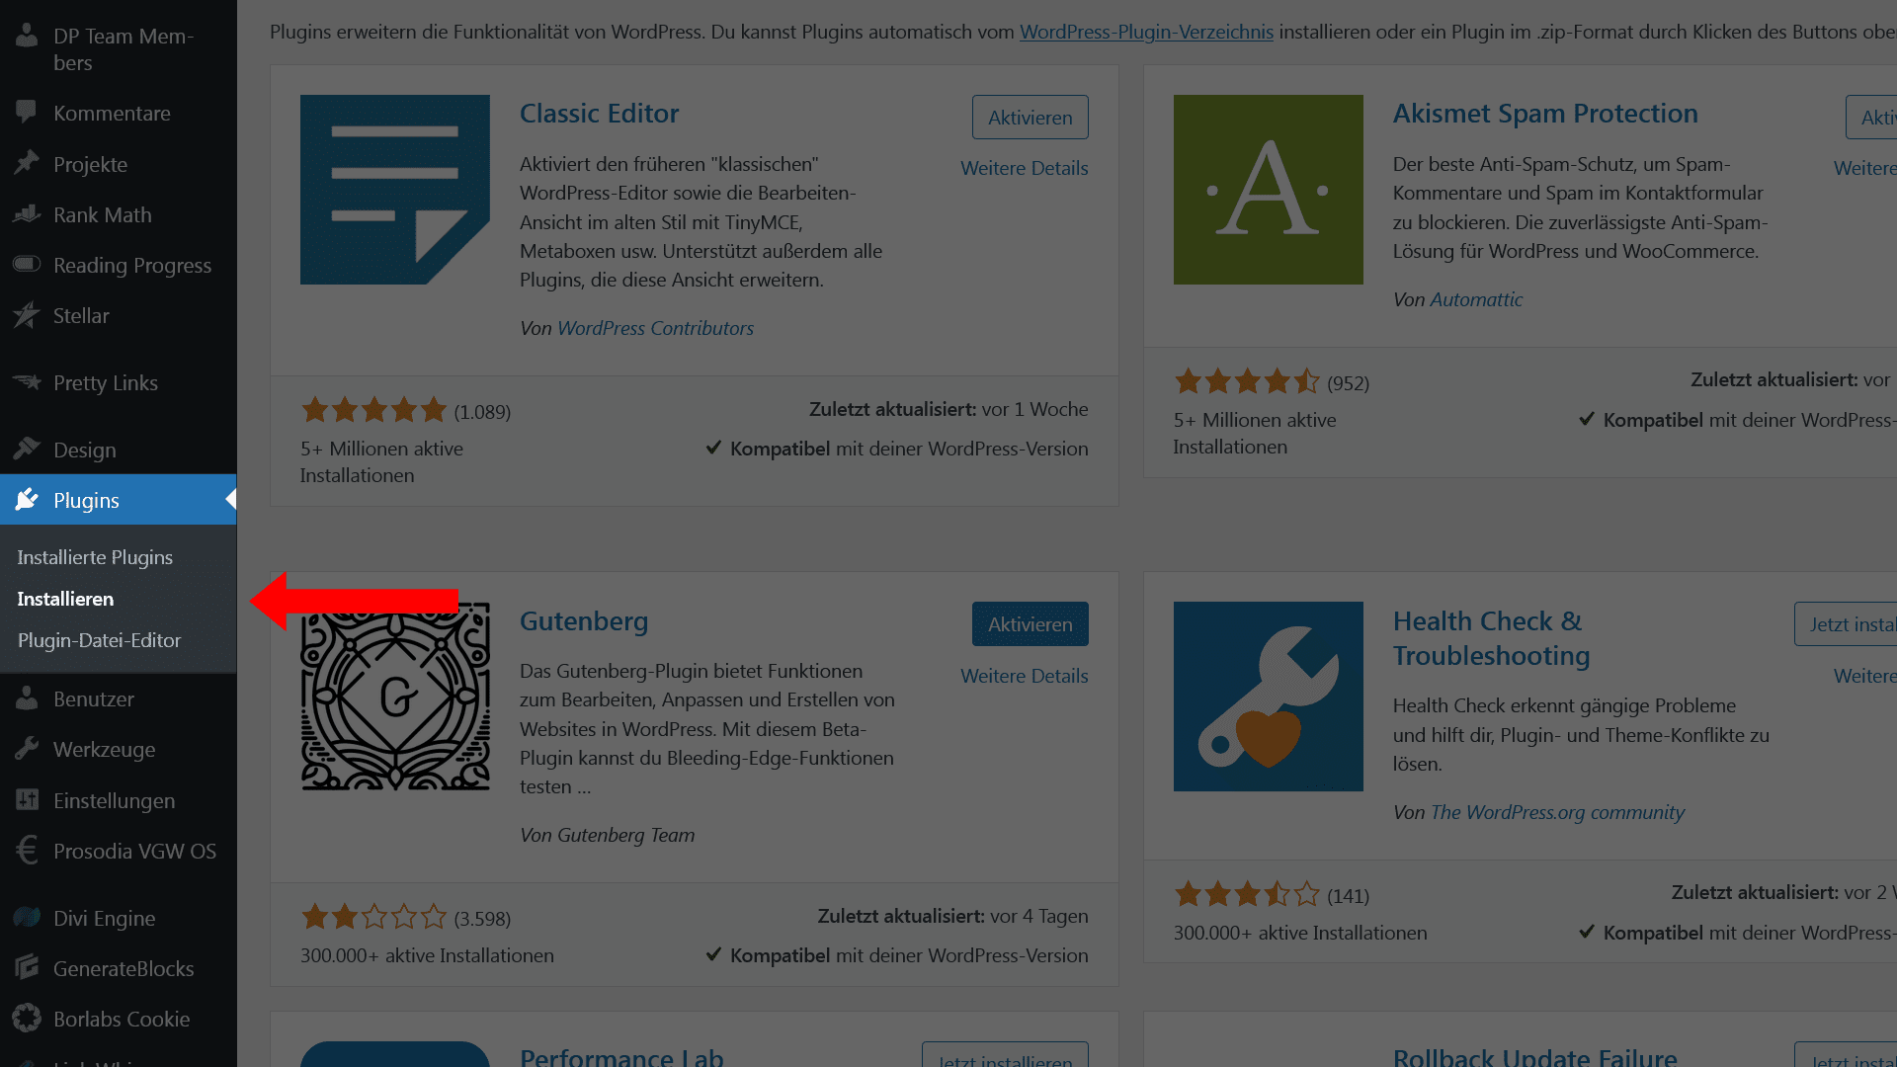
Task: Click Gutenberg plugin thumbnail image
Action: pos(395,696)
